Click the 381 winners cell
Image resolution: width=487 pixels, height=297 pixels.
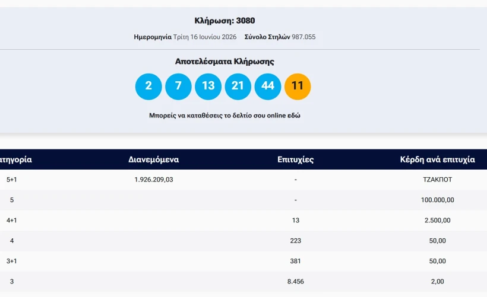295,261
